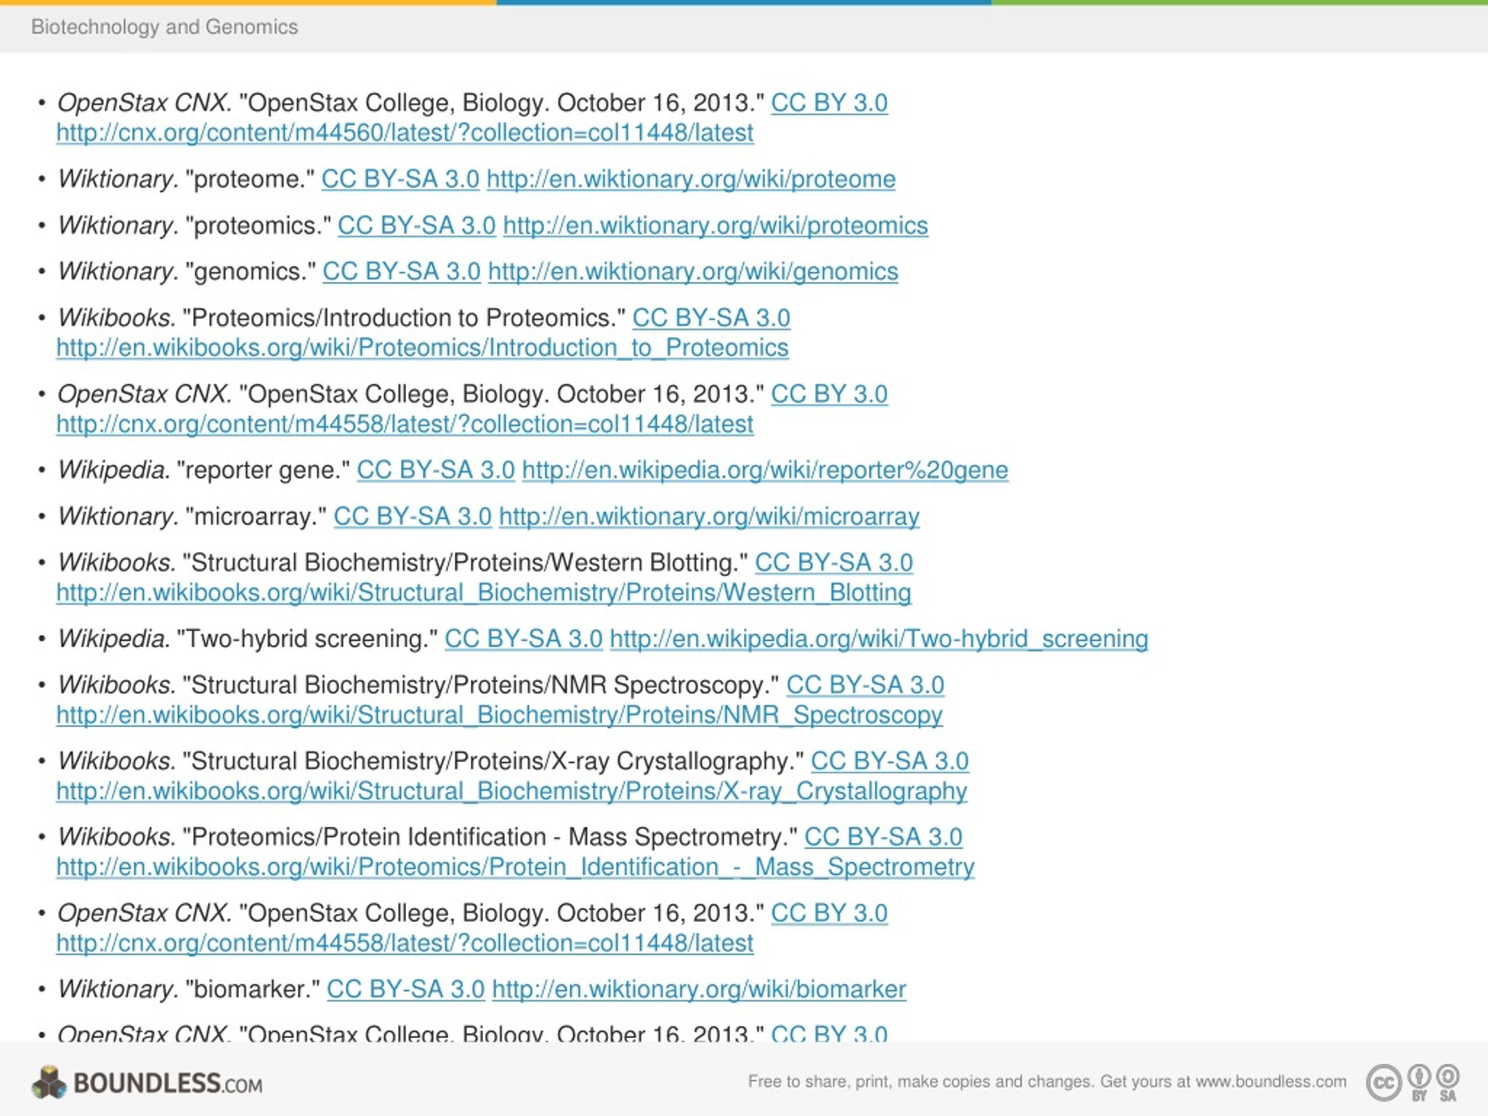The height and width of the screenshot is (1116, 1488).
Task: Click the "Biotechnology and Genomics" header title
Action: 164,27
